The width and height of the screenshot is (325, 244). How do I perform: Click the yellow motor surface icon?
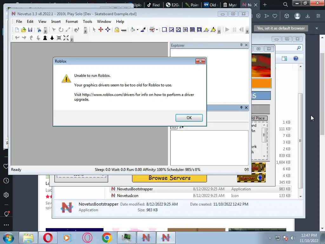click(x=213, y=30)
